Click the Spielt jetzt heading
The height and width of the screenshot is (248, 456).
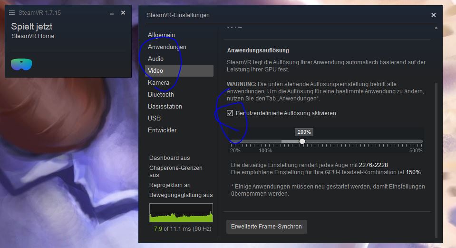[32, 27]
